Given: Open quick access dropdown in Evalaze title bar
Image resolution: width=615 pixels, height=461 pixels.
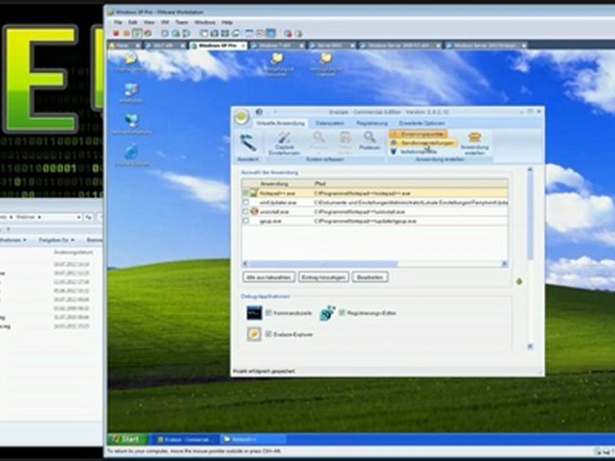Looking at the screenshot, I should coord(275,112).
